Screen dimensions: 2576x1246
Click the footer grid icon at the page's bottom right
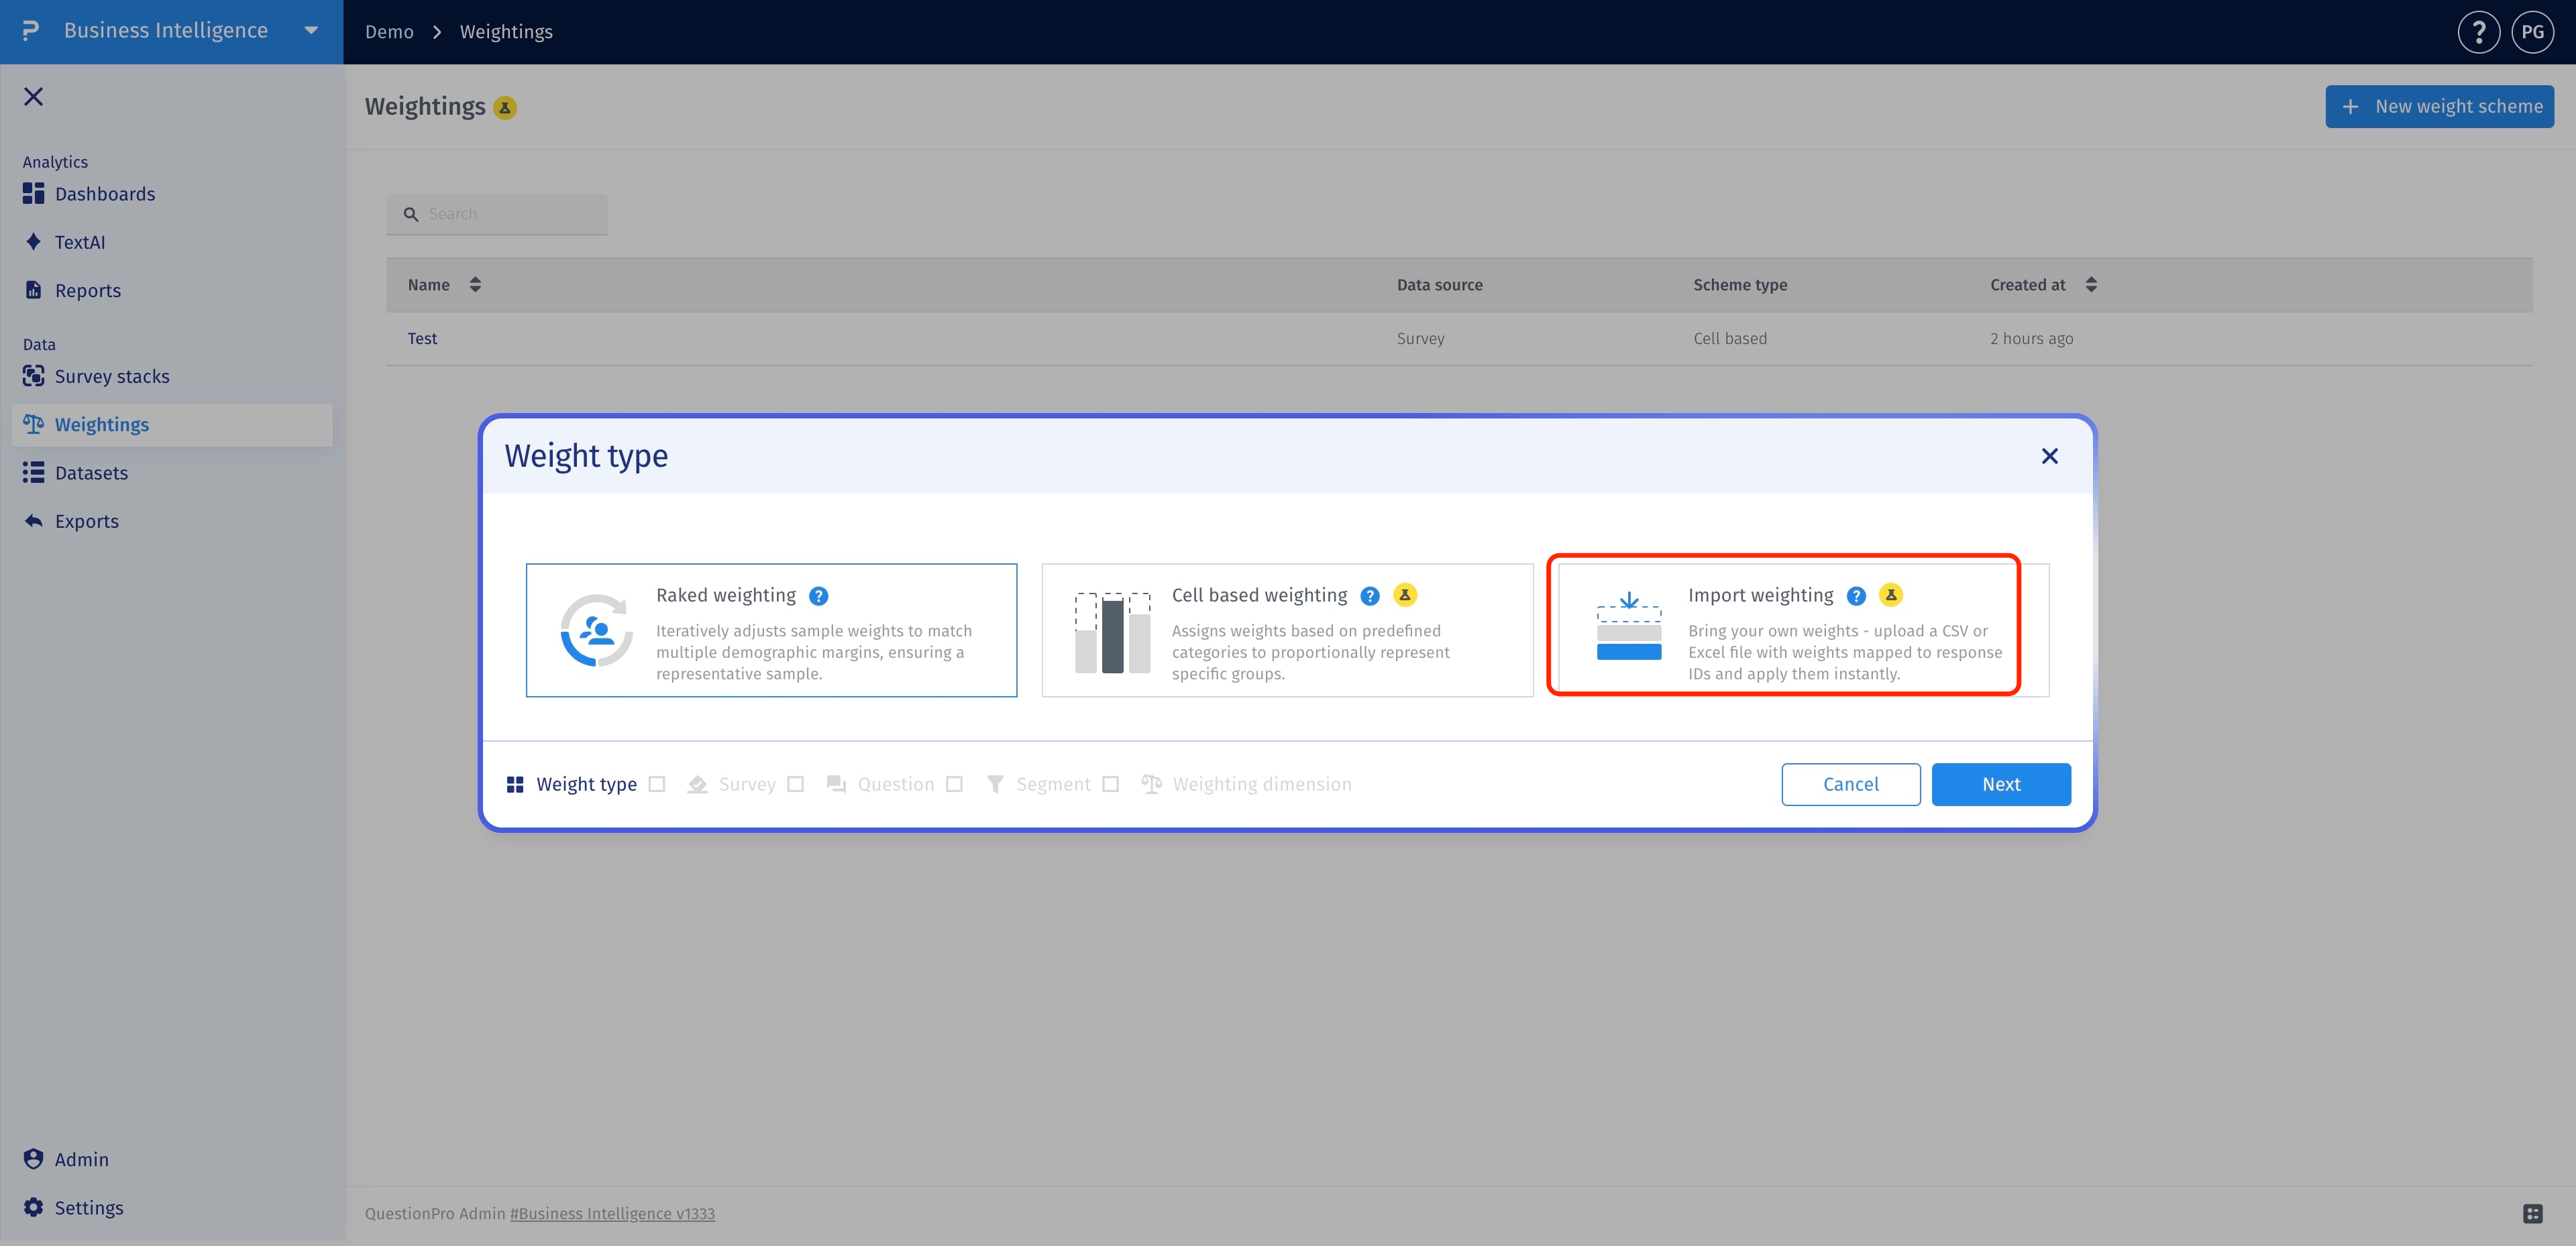click(2532, 1213)
